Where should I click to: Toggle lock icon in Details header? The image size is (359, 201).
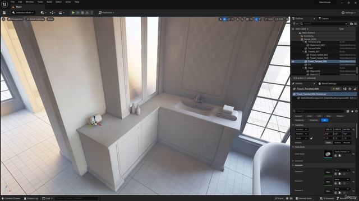(x=355, y=89)
